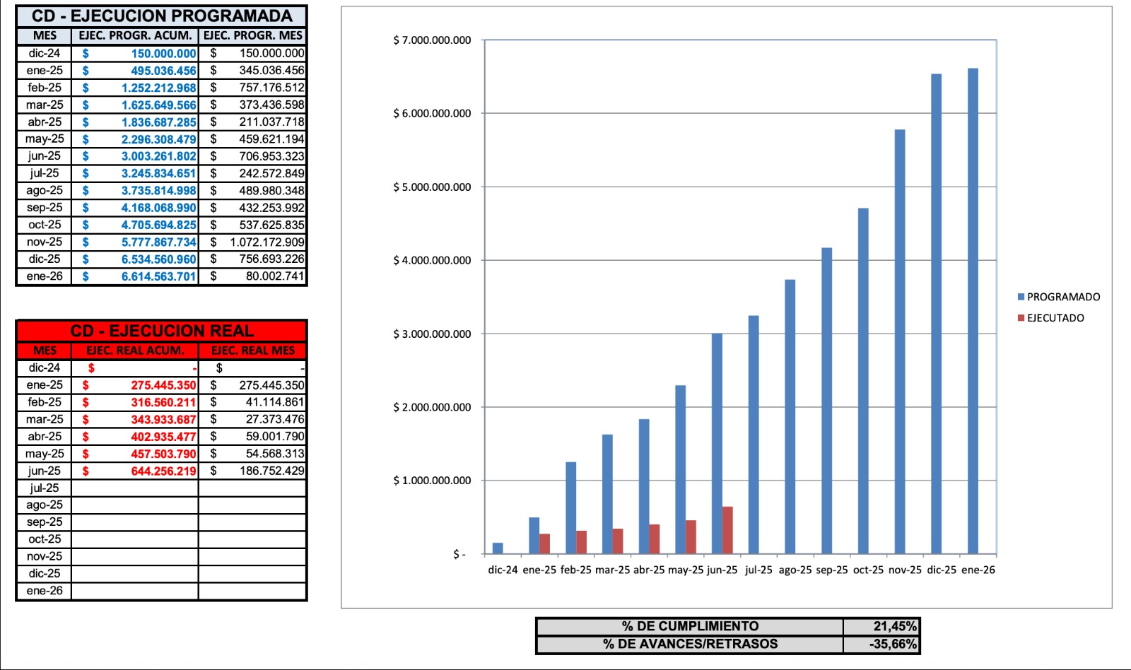Screen dimensions: 1131x670
Task: Select real accumulated value 644.256.219
Action: click(x=163, y=471)
